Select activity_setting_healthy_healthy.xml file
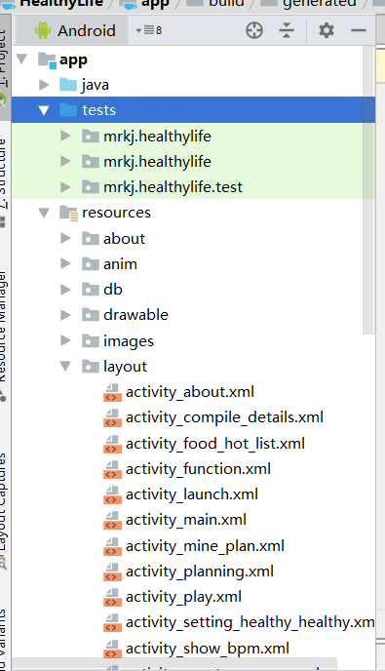Screen dimensions: 385x671 coord(250,622)
